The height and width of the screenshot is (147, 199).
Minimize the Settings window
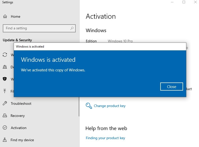172,2
